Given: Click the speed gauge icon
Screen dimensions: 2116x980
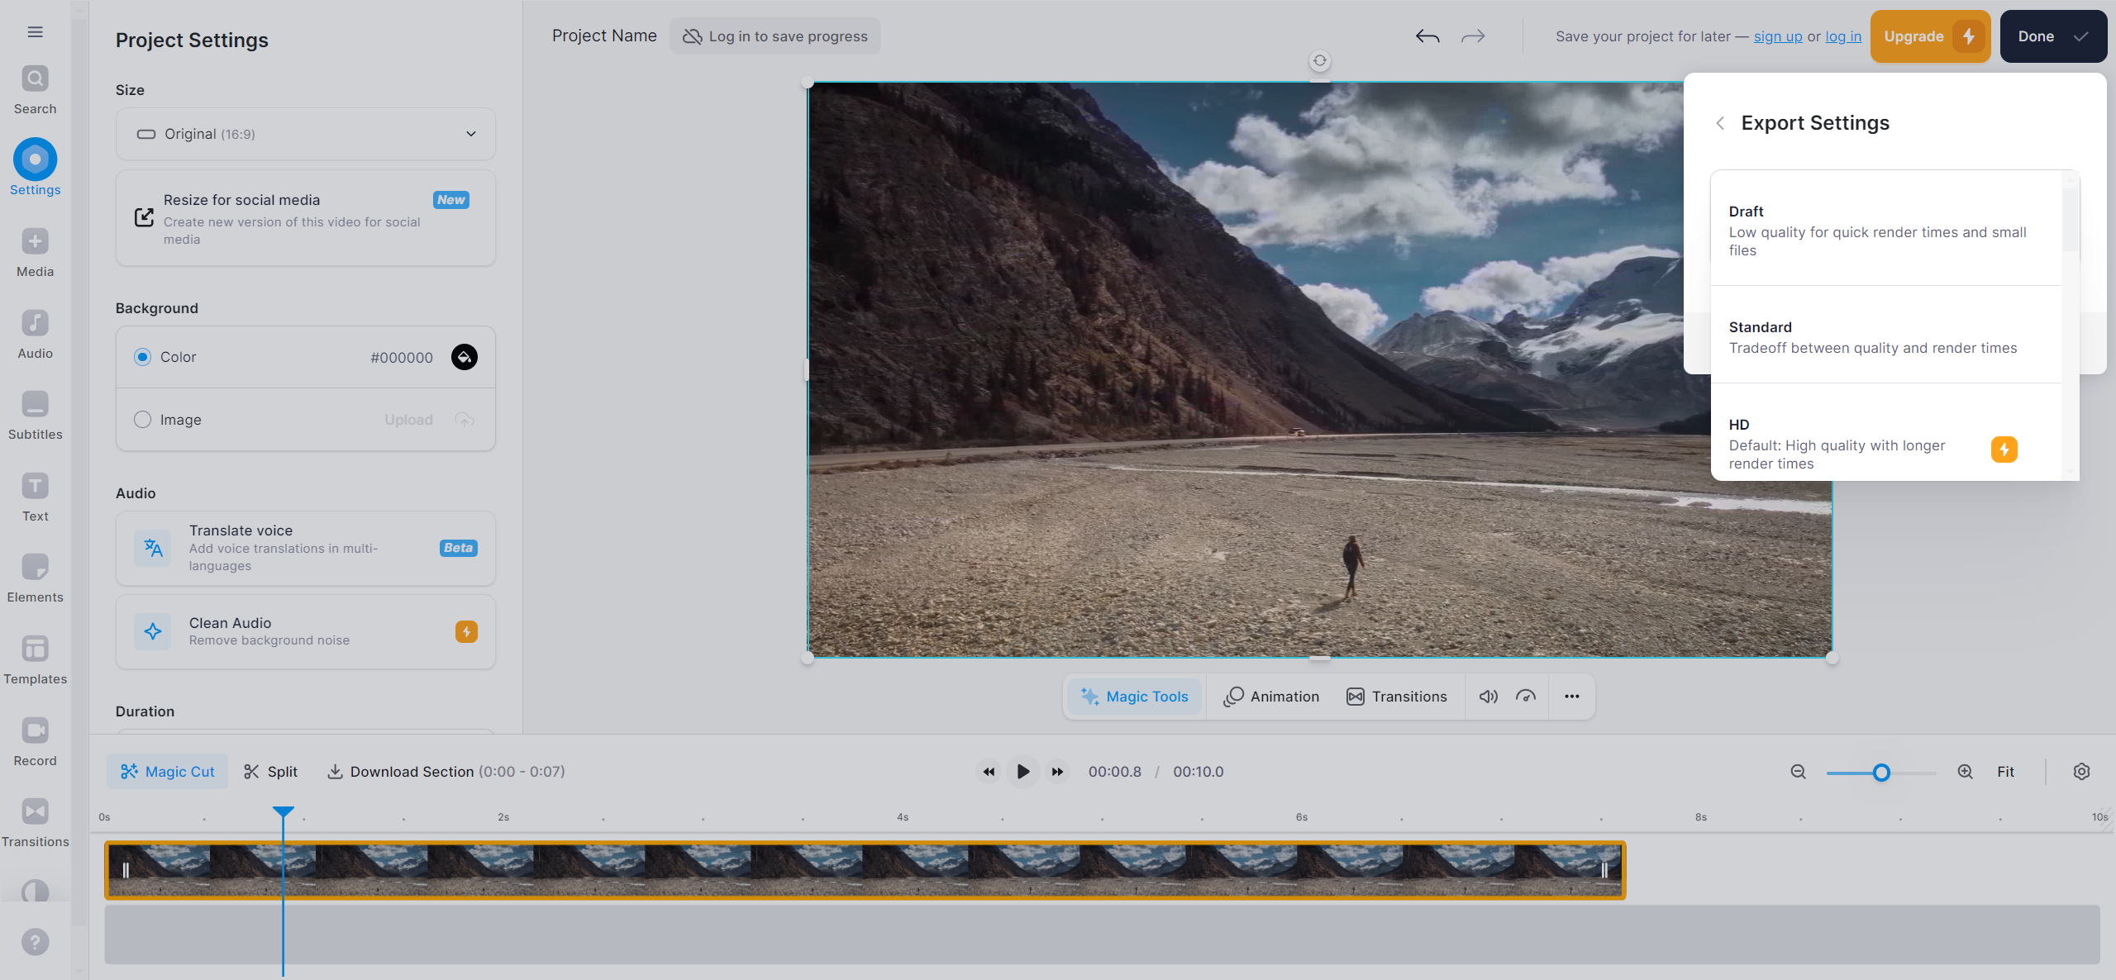Looking at the screenshot, I should [x=1526, y=697].
